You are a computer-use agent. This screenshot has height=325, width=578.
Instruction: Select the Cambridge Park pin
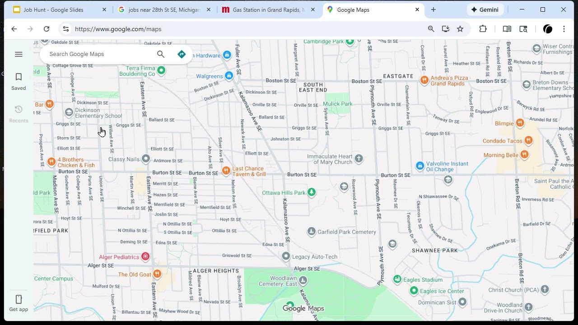(x=350, y=42)
